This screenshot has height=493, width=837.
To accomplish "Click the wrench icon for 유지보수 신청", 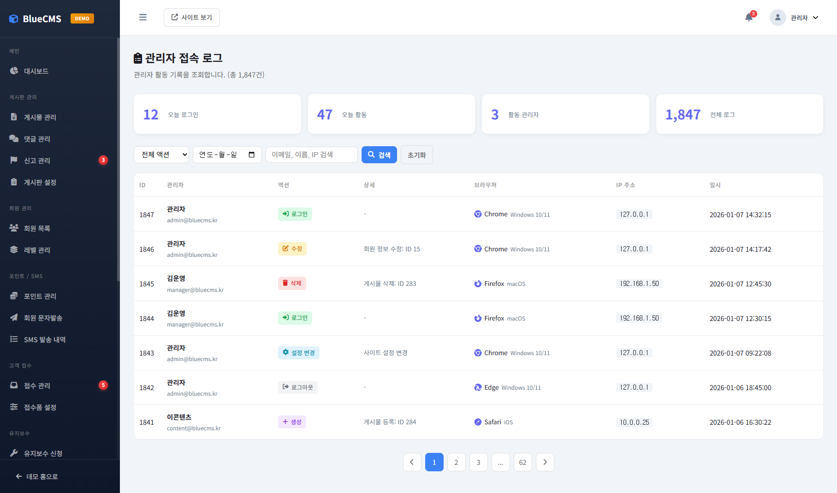I will [14, 453].
